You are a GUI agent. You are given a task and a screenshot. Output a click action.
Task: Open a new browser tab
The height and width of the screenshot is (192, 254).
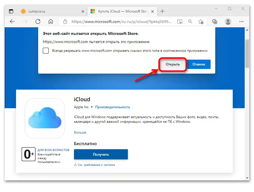tap(162, 11)
